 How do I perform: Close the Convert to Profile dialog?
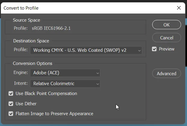[179, 8]
